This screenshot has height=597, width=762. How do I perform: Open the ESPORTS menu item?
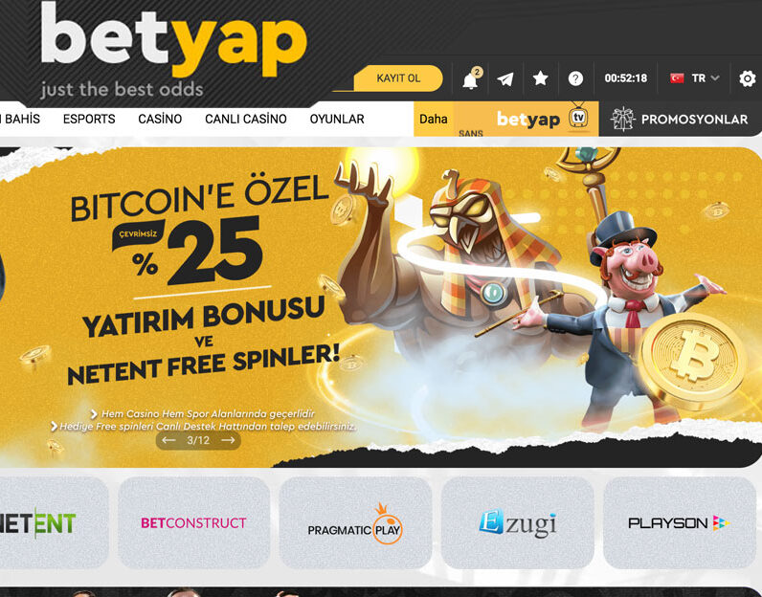click(89, 119)
